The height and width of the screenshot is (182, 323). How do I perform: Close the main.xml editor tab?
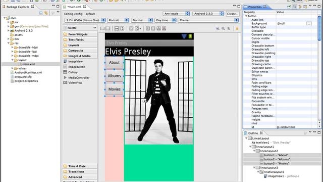point(84,7)
